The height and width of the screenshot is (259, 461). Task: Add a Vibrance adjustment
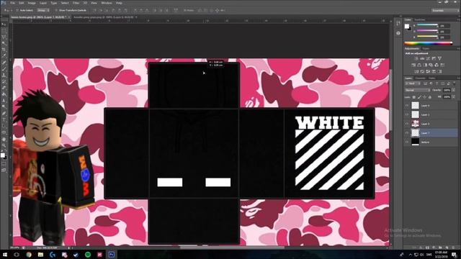(439, 59)
